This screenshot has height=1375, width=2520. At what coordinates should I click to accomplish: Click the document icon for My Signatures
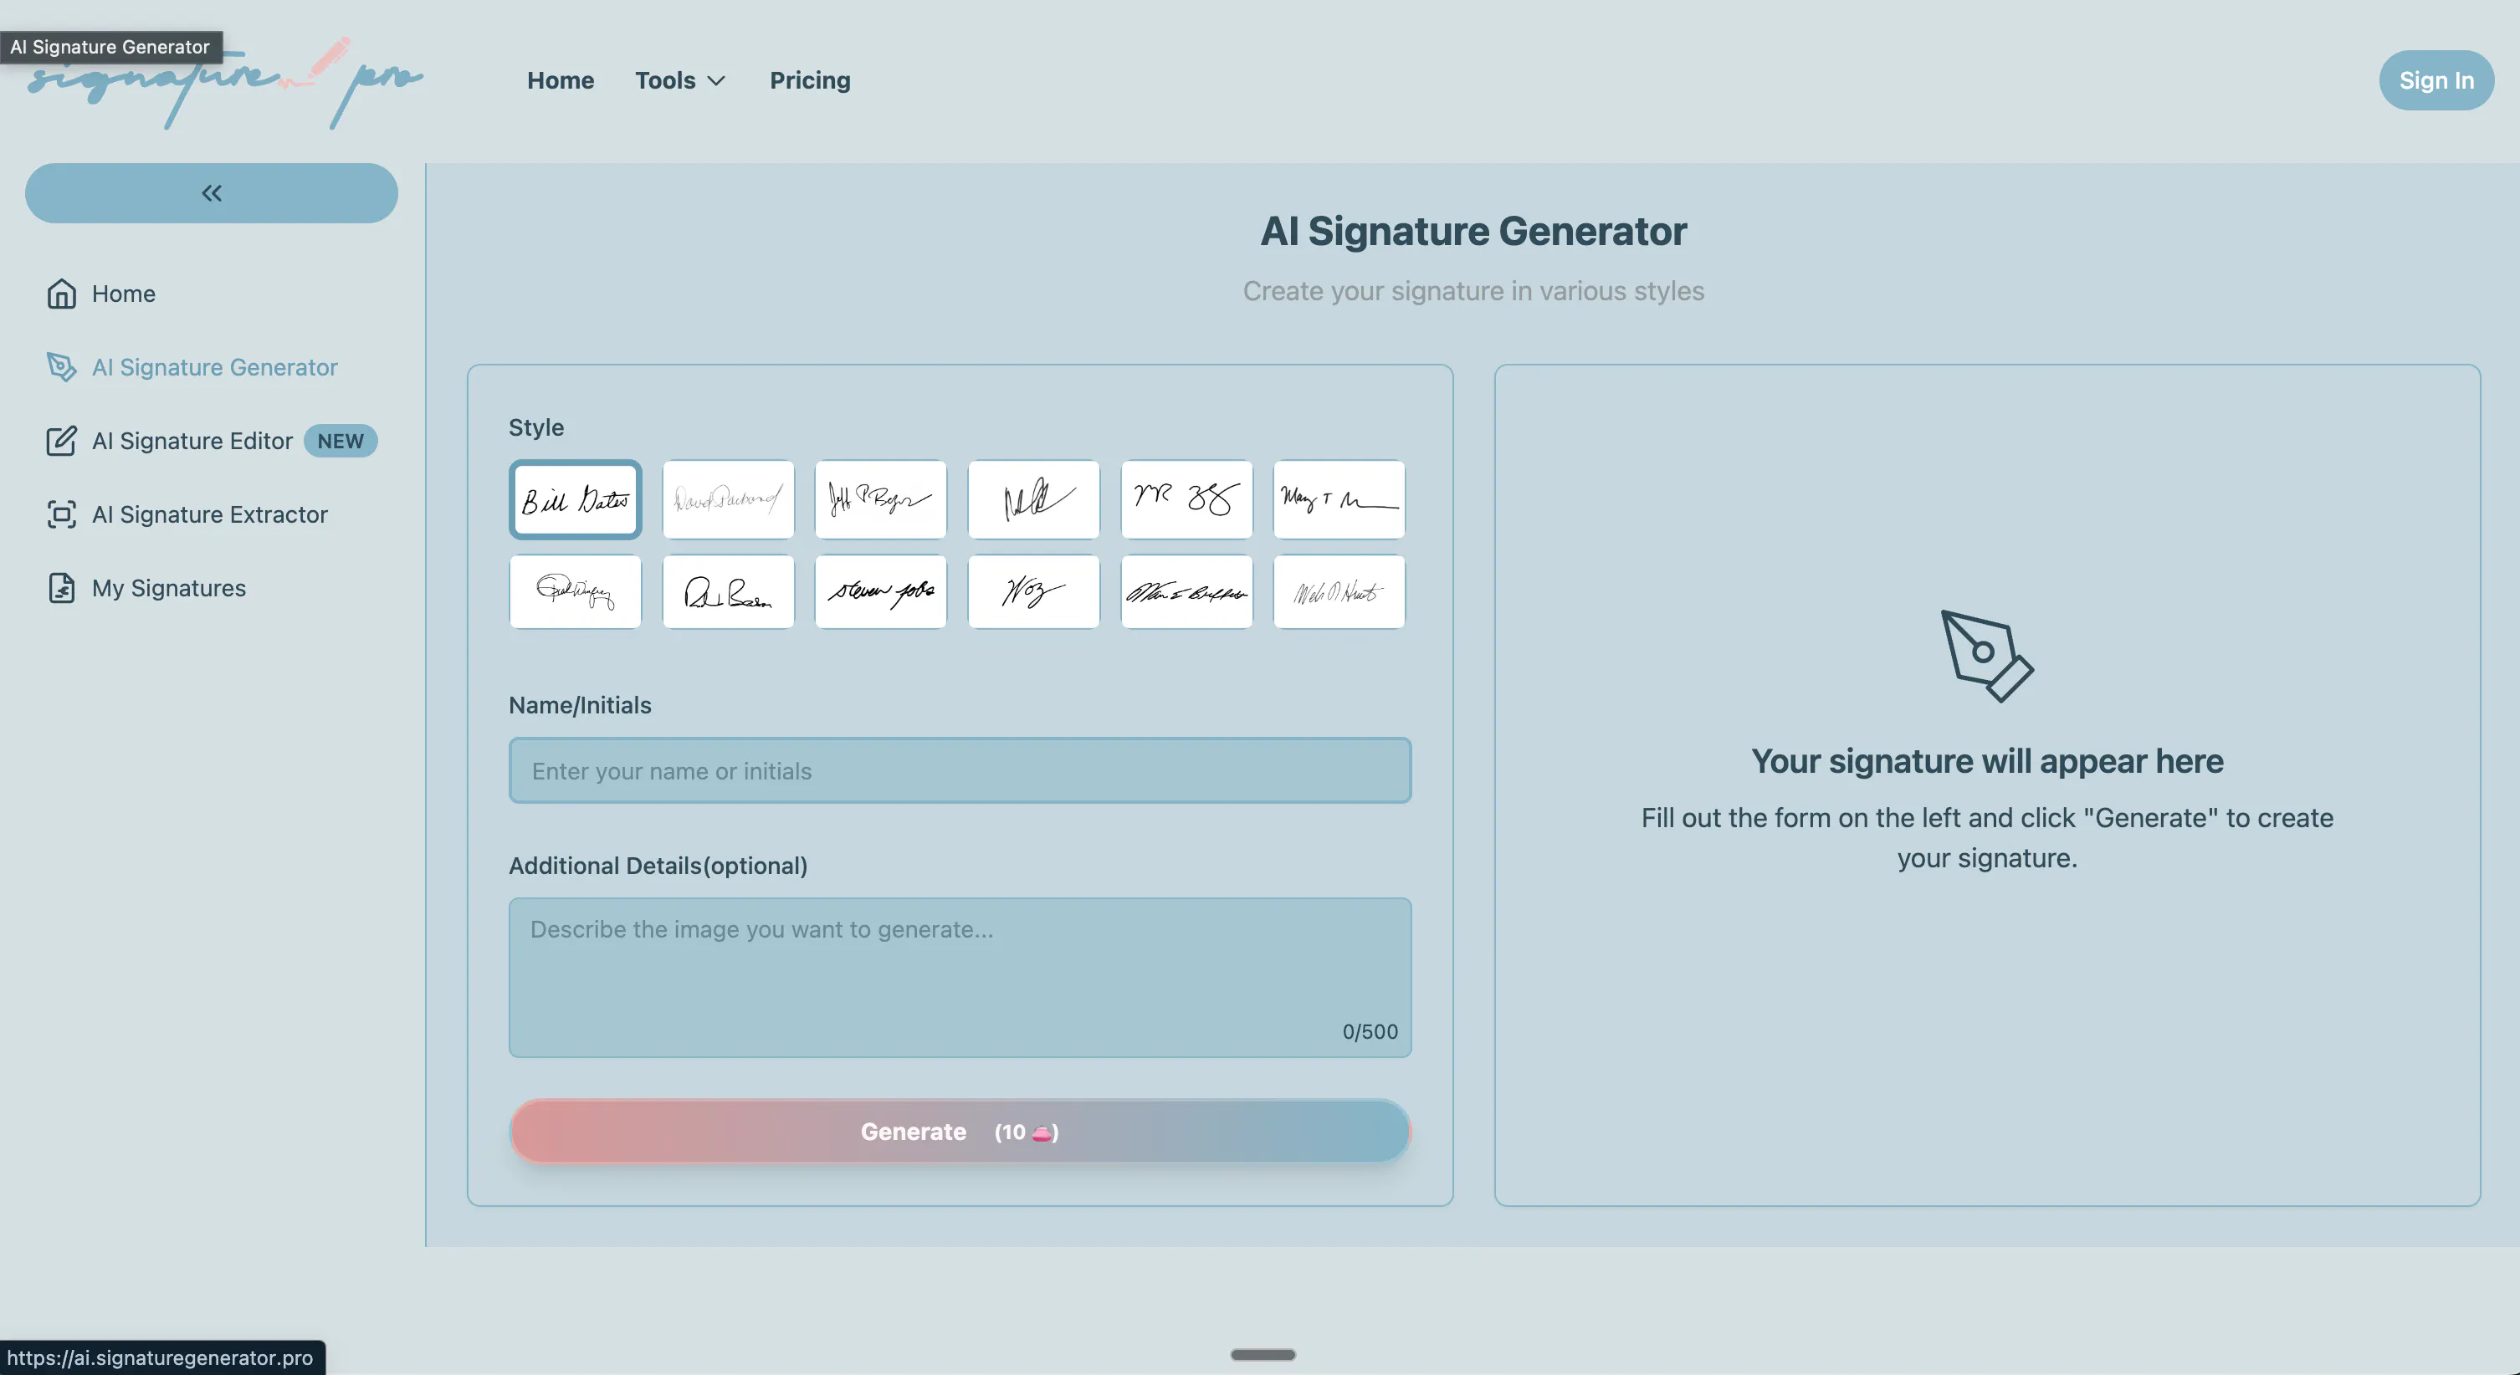62,588
